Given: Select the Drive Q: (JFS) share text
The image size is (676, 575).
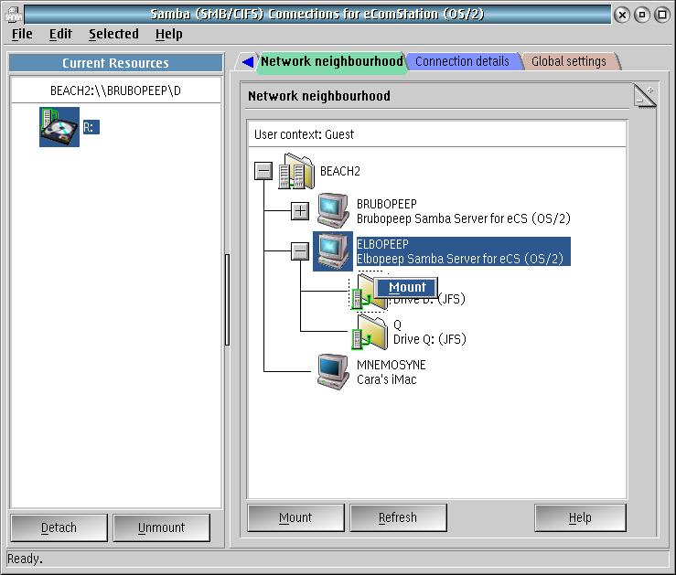Looking at the screenshot, I should click(429, 332).
